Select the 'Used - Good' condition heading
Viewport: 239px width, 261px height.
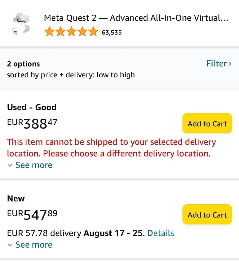coord(32,107)
